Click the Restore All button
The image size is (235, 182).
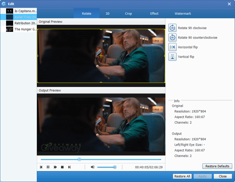(x=182, y=176)
